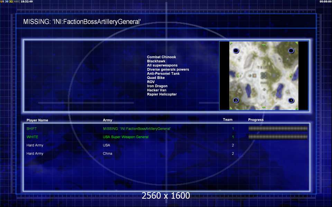The height and width of the screenshot is (207, 332).
Task: Select the 'Hard Army' row with USA
Action: tap(130, 145)
